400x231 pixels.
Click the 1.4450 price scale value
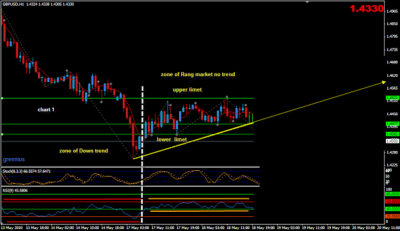(x=392, y=114)
